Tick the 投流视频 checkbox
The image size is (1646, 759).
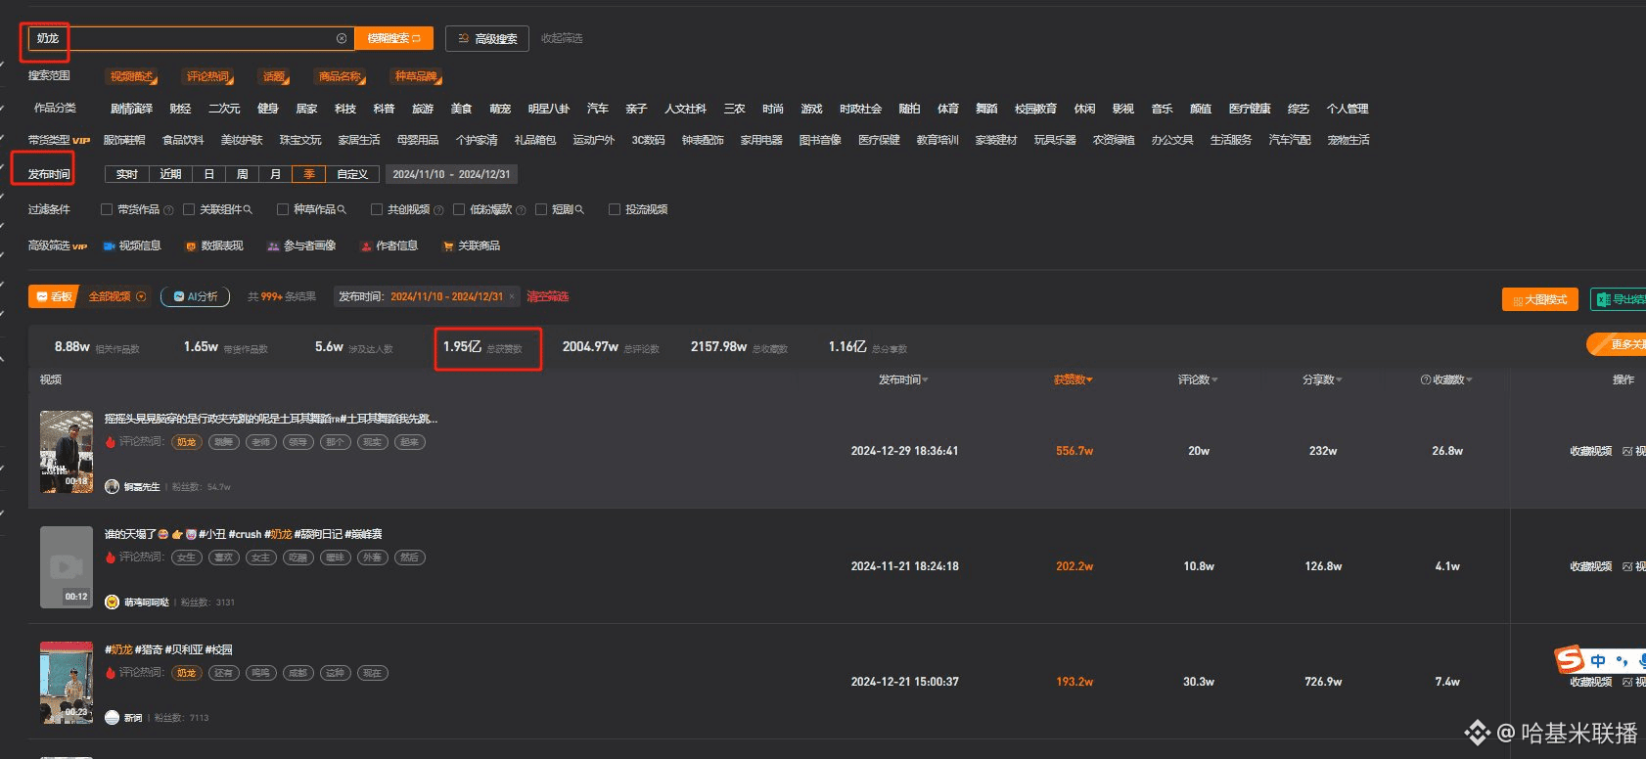[x=615, y=209]
